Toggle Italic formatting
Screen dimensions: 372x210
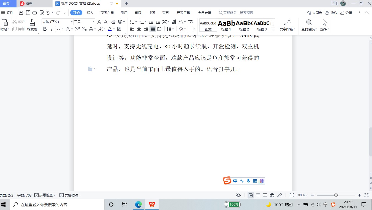tap(51, 29)
